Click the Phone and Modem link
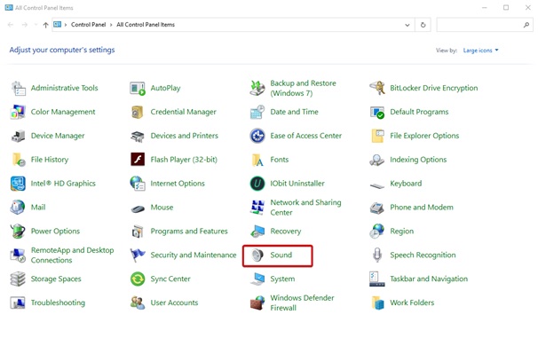 [422, 208]
